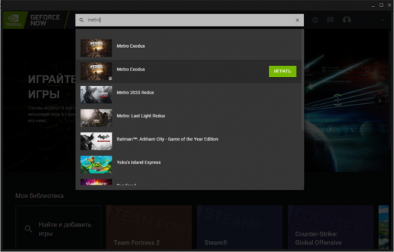Click the Yoku's Island Express thumbnail

coord(96,165)
